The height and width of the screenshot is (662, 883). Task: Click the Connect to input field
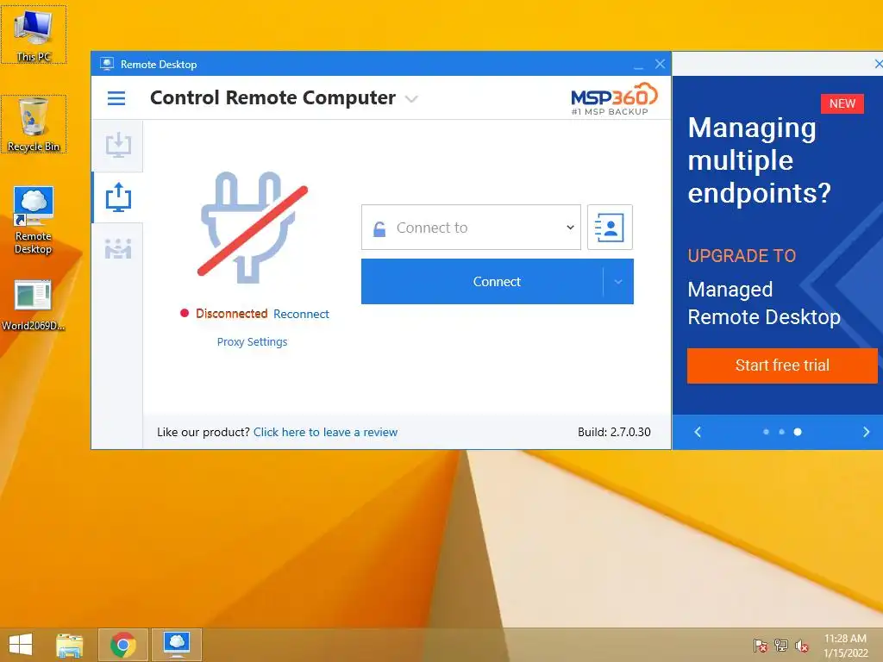pos(471,228)
